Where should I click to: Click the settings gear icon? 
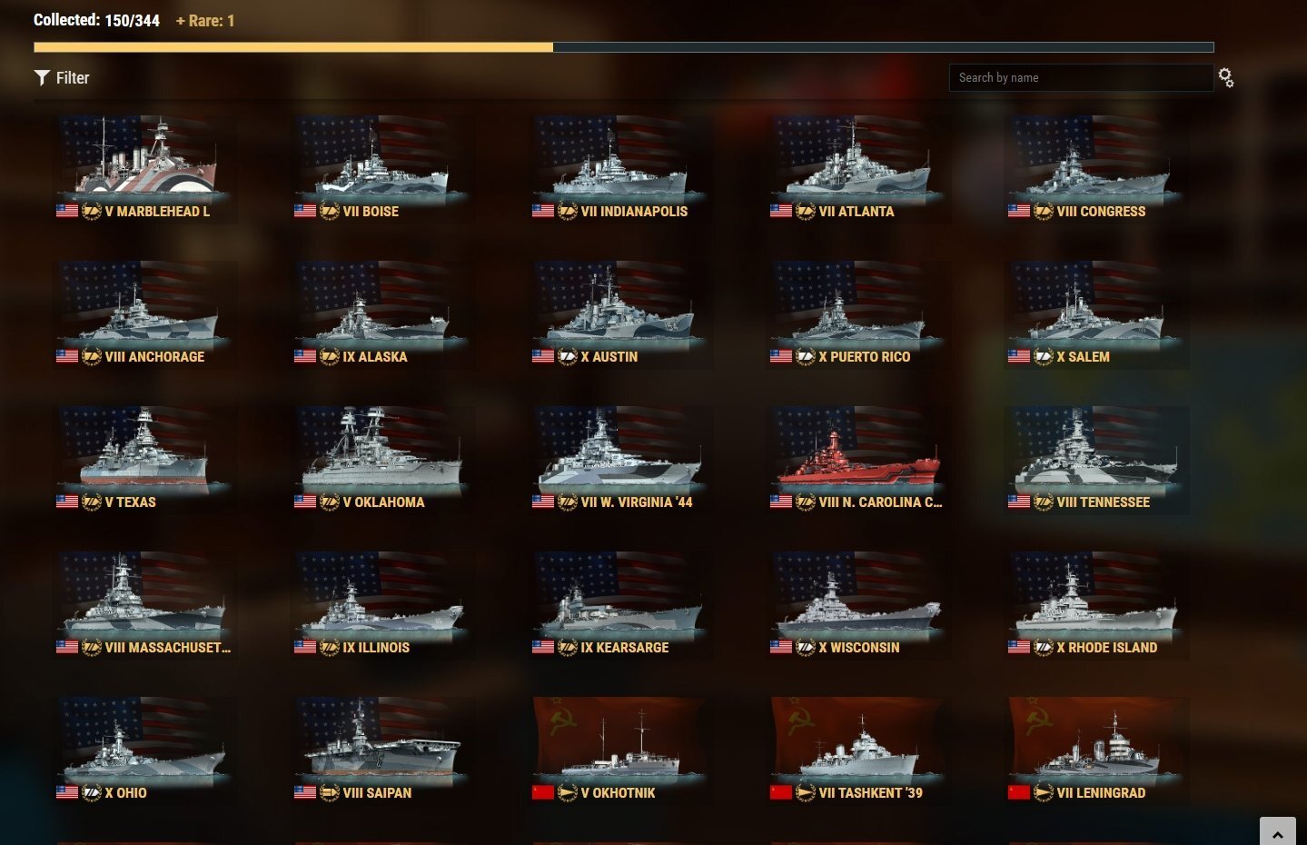coord(1226,78)
